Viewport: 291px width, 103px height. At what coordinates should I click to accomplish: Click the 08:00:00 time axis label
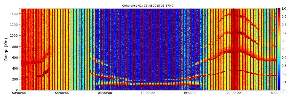click(105, 93)
